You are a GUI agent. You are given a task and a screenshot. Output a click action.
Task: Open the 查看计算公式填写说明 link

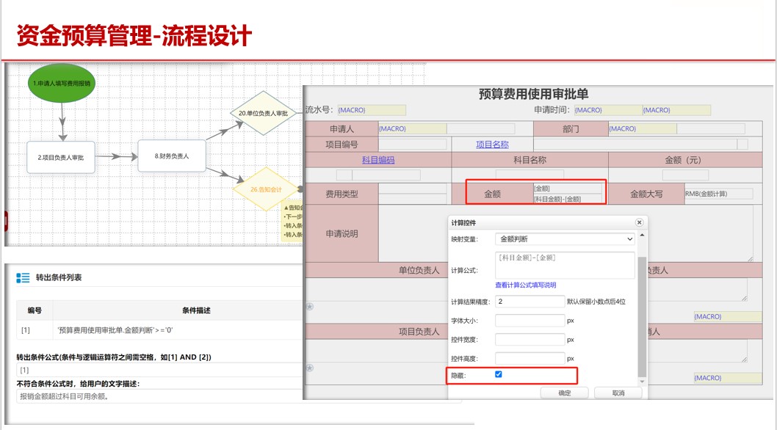coord(525,285)
